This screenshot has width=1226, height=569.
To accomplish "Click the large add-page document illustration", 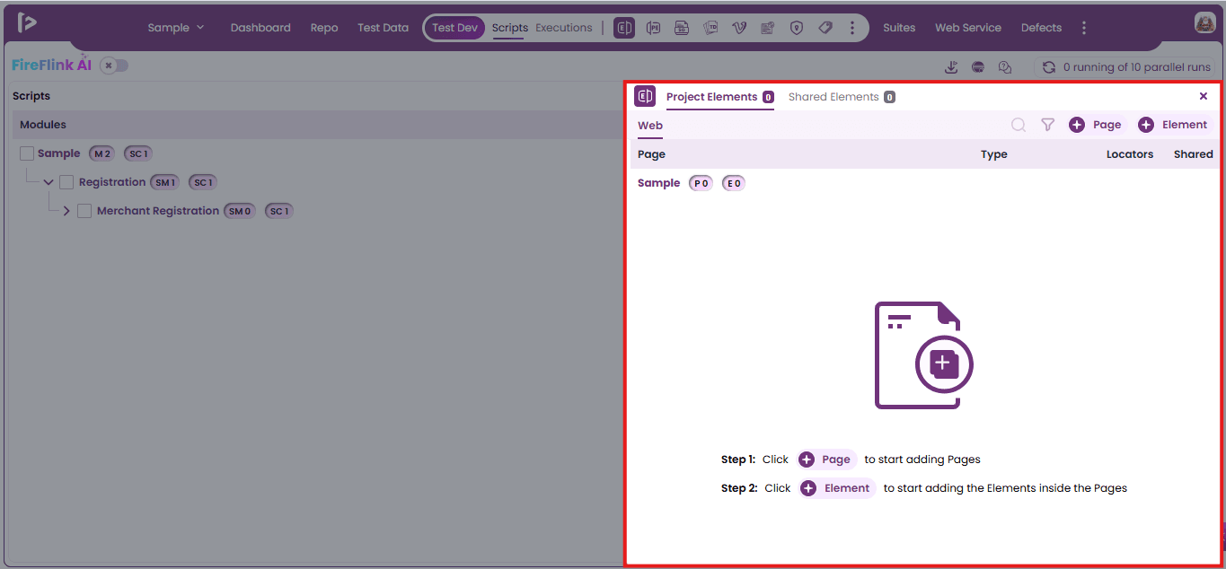I will (x=923, y=355).
